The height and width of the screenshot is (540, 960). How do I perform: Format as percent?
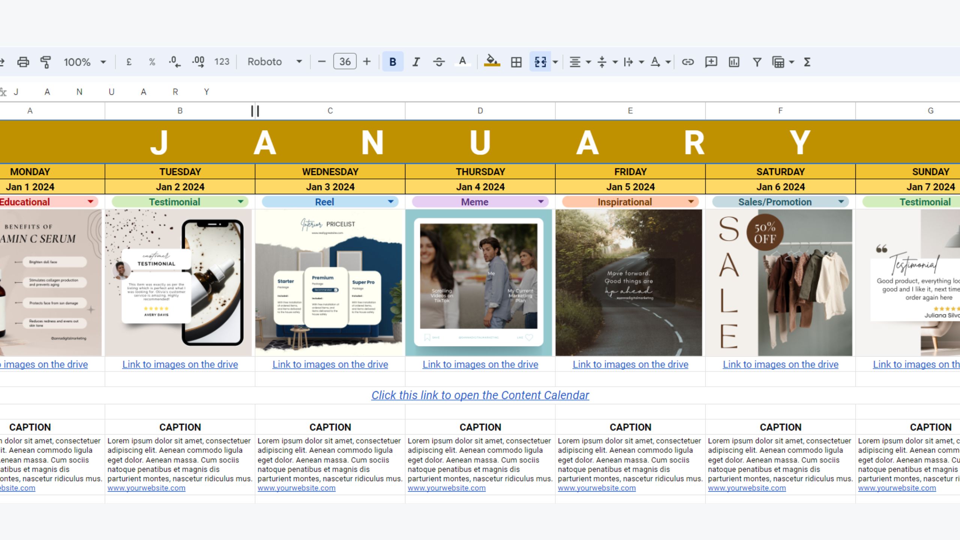coord(152,62)
